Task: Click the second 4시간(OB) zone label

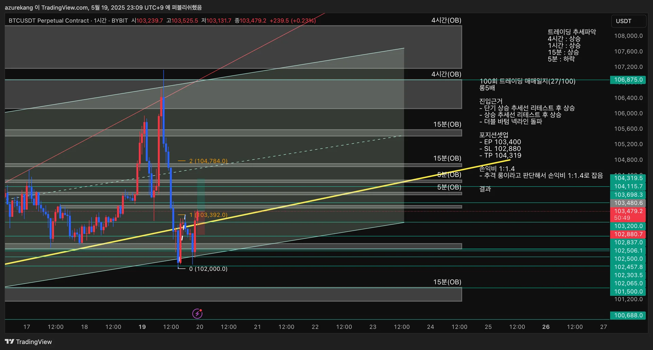Action: (446, 74)
